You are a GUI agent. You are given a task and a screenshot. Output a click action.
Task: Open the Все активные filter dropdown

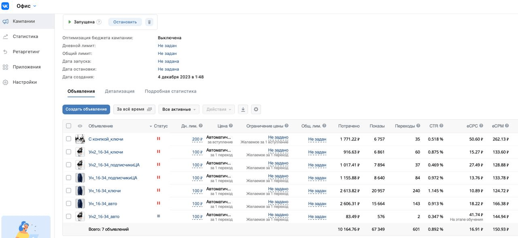[179, 109]
